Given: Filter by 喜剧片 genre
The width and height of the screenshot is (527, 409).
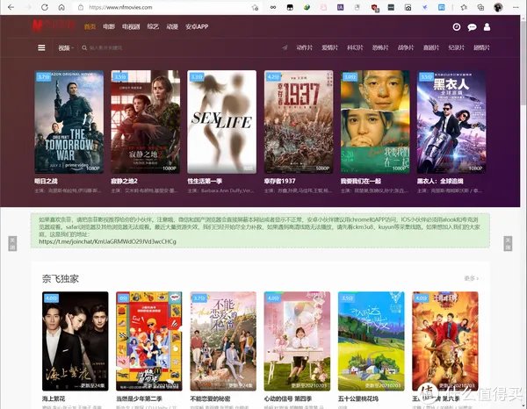Looking at the screenshot, I should click(431, 47).
